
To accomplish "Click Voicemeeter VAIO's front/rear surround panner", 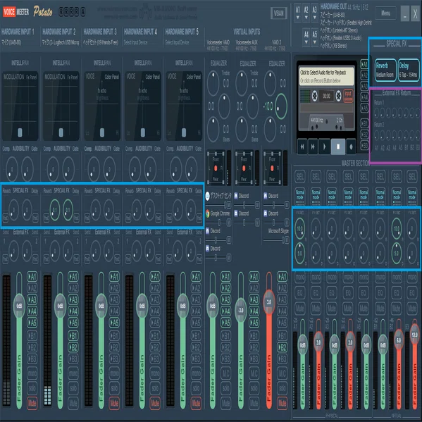I will point(216,168).
